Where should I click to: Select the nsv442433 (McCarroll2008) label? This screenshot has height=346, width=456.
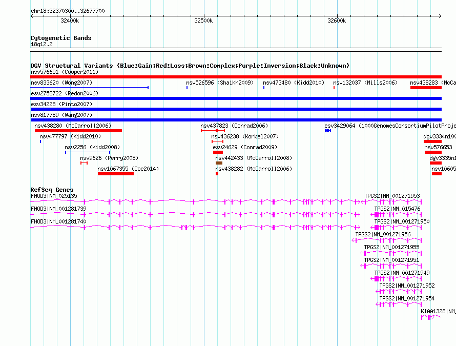point(254,158)
